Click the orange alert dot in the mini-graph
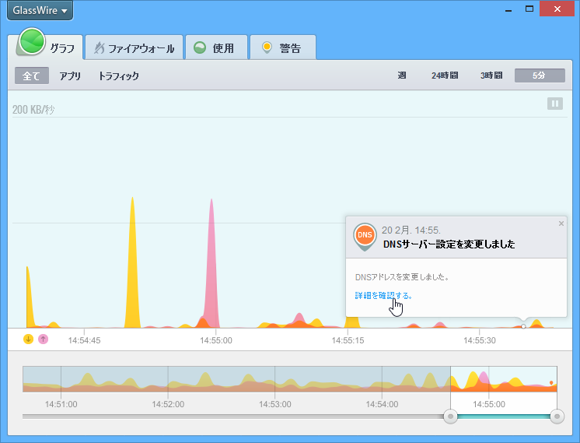The width and height of the screenshot is (580, 443). 551,382
